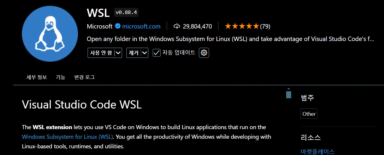
Task: Click the Visual Studio Code WSL heading
Action: pos(82,104)
